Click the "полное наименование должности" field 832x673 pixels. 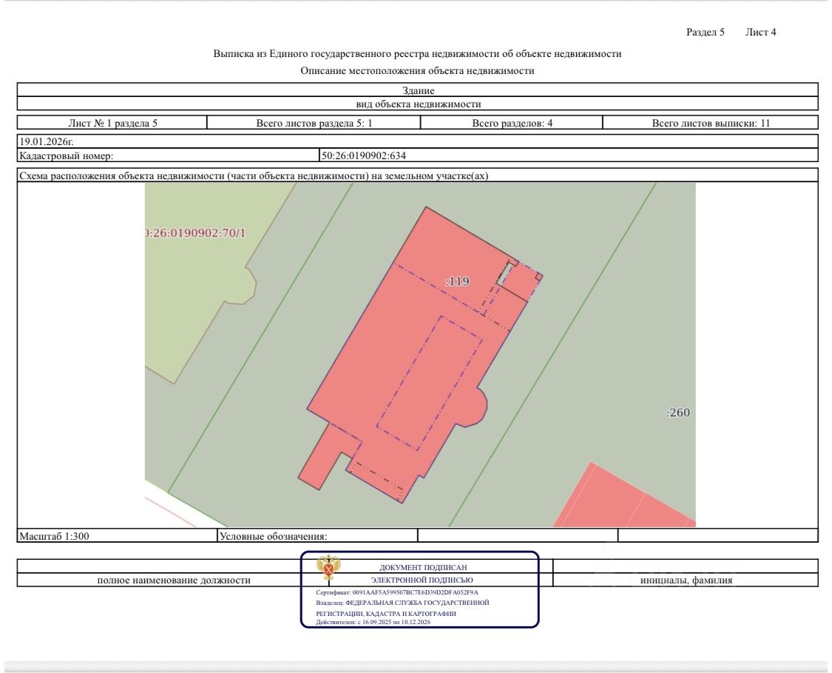tap(174, 580)
